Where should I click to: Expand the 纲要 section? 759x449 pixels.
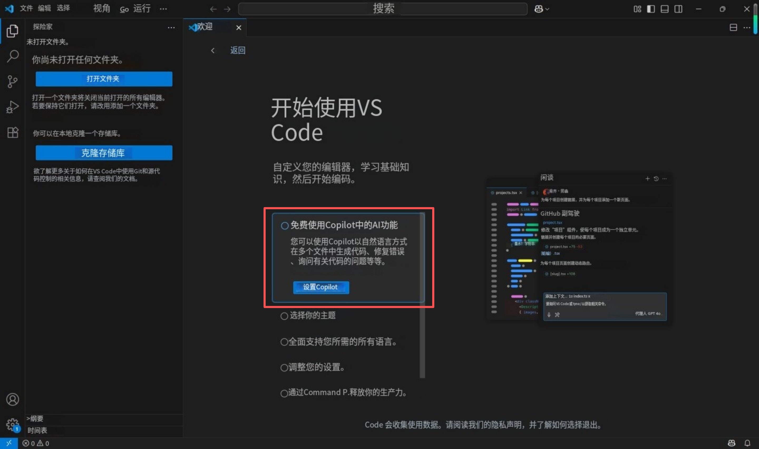[x=104, y=419]
